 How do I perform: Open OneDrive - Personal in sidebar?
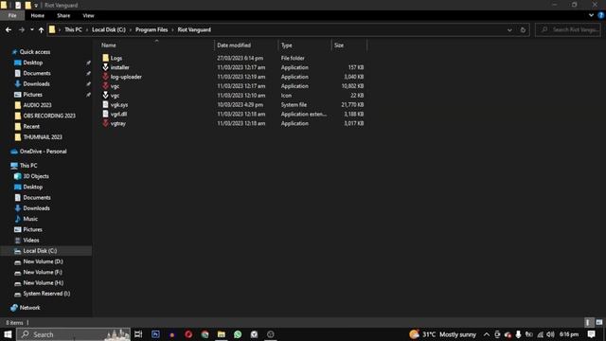[x=43, y=152]
